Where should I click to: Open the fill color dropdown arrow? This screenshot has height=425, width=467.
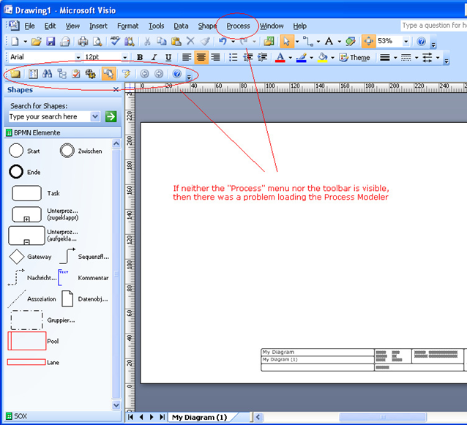coord(332,58)
